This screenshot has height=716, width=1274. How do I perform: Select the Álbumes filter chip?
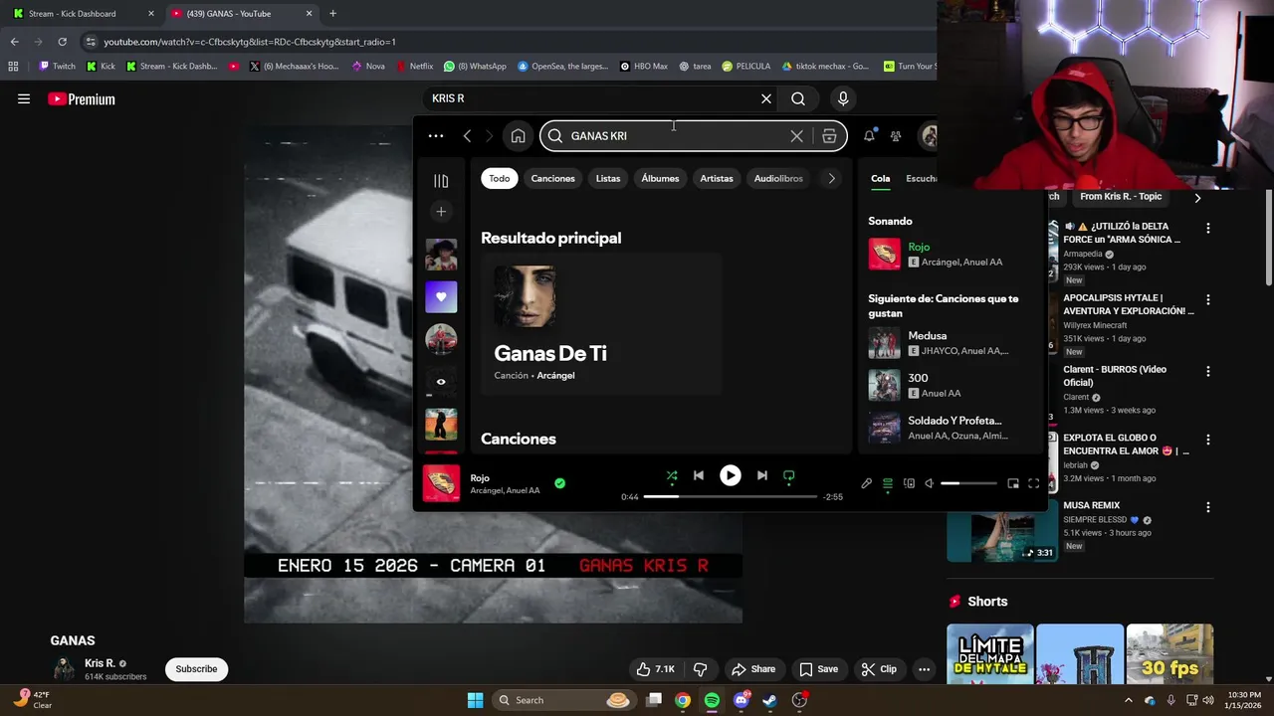660,179
